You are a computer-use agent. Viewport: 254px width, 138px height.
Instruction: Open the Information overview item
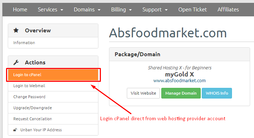pos(53,43)
